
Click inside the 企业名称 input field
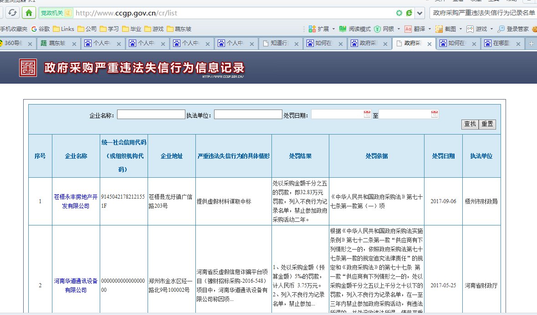click(x=150, y=114)
